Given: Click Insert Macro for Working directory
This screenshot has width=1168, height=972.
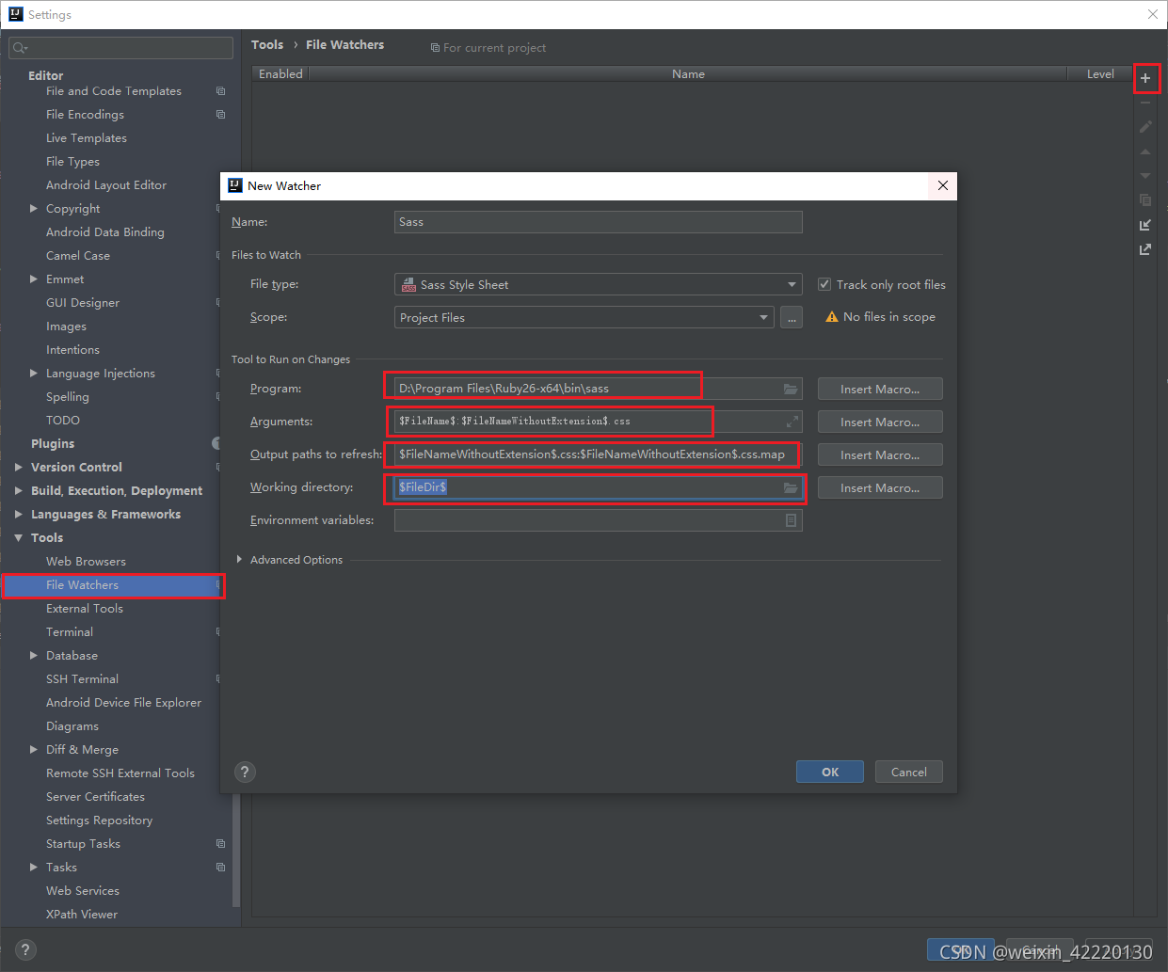Looking at the screenshot, I should tap(880, 487).
